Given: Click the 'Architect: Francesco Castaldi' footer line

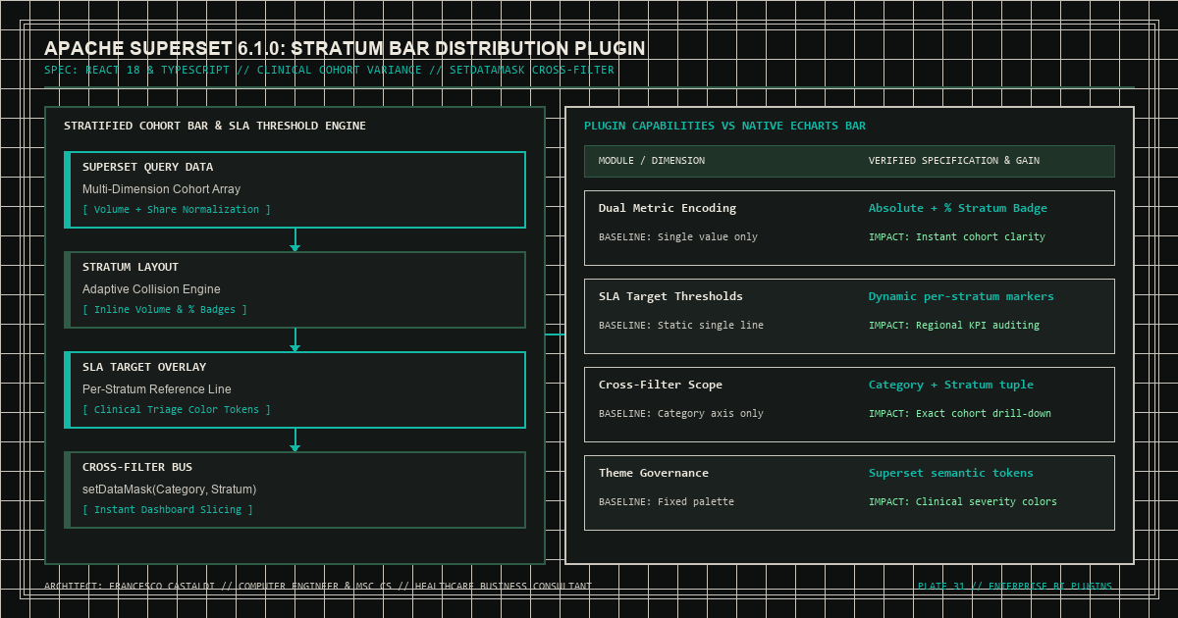Looking at the screenshot, I should click(x=318, y=587).
